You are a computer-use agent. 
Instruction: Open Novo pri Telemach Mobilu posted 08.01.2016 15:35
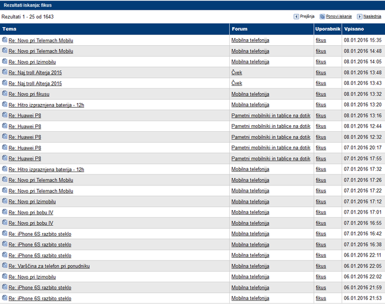pos(41,40)
